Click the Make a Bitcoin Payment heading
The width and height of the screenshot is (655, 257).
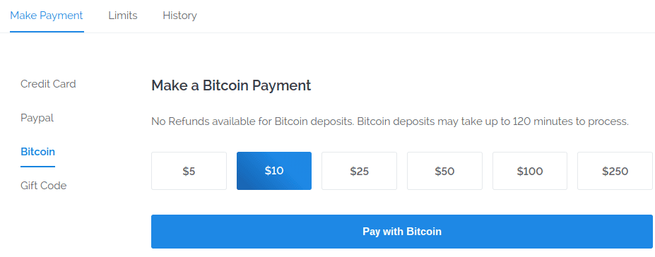(231, 85)
